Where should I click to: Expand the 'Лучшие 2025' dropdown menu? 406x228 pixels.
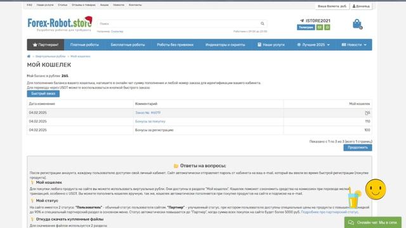click(313, 45)
